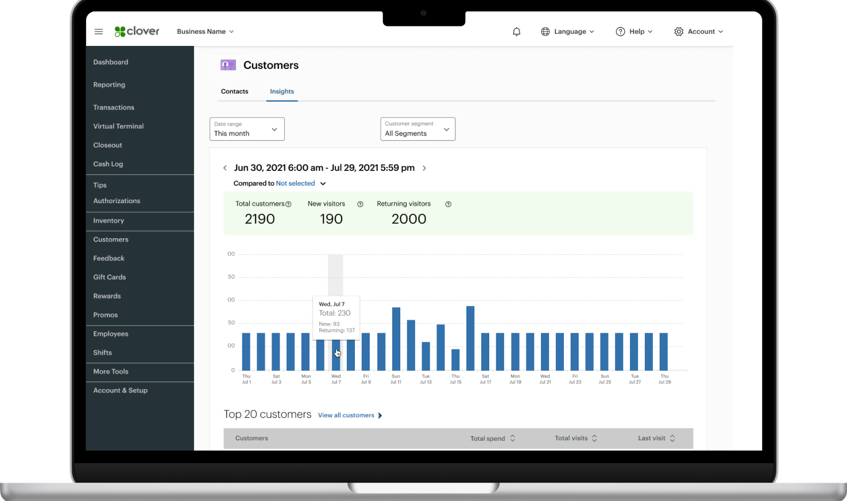Open the hamburger navigation menu
The height and width of the screenshot is (501, 847).
click(99, 32)
